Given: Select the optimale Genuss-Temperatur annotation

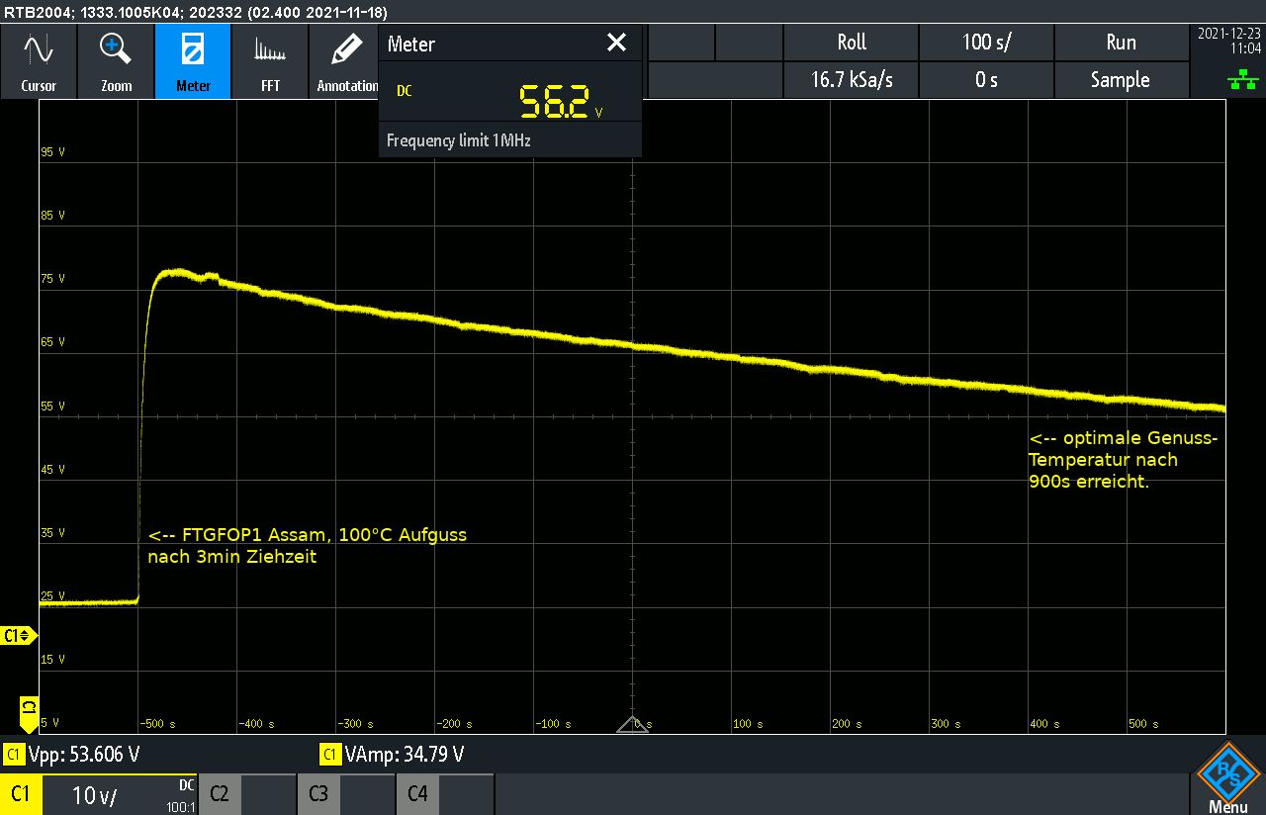Looking at the screenshot, I should pyautogui.click(x=1124, y=460).
